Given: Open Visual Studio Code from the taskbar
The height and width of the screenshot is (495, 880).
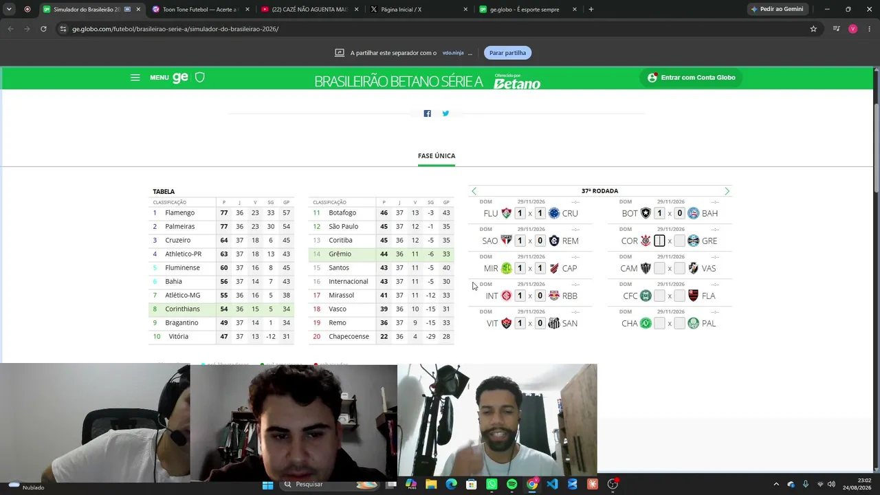Looking at the screenshot, I should [552, 485].
